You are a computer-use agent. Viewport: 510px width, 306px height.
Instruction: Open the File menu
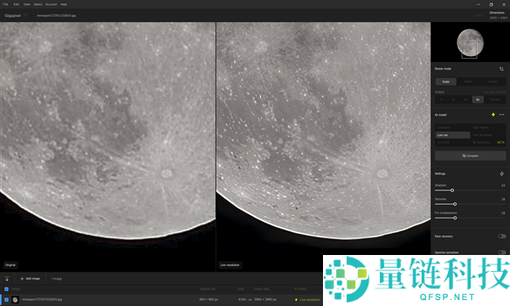(x=6, y=4)
